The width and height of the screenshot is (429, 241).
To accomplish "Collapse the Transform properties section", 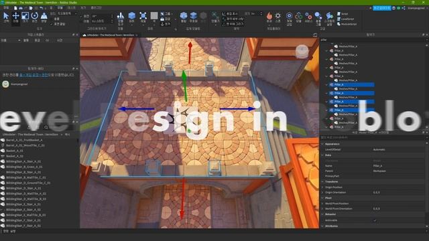I will click(x=322, y=181).
